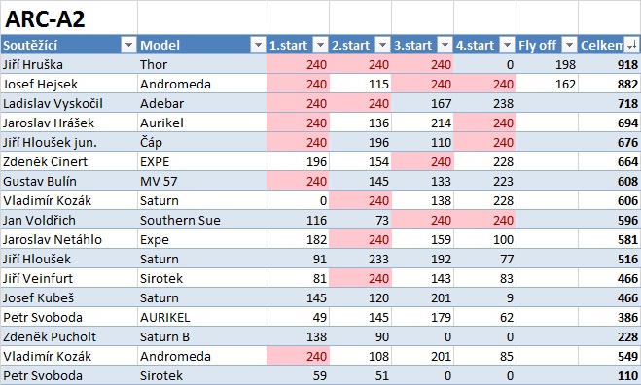Click the total 918 cell

pos(609,64)
